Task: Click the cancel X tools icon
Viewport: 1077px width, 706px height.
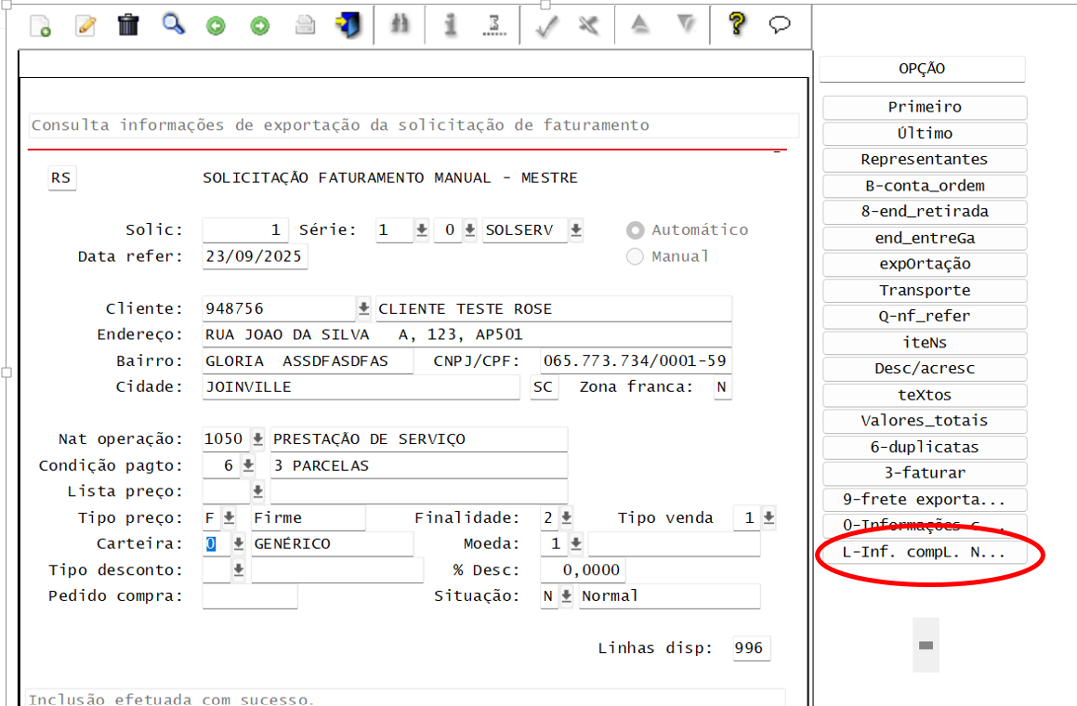Action: (x=588, y=25)
